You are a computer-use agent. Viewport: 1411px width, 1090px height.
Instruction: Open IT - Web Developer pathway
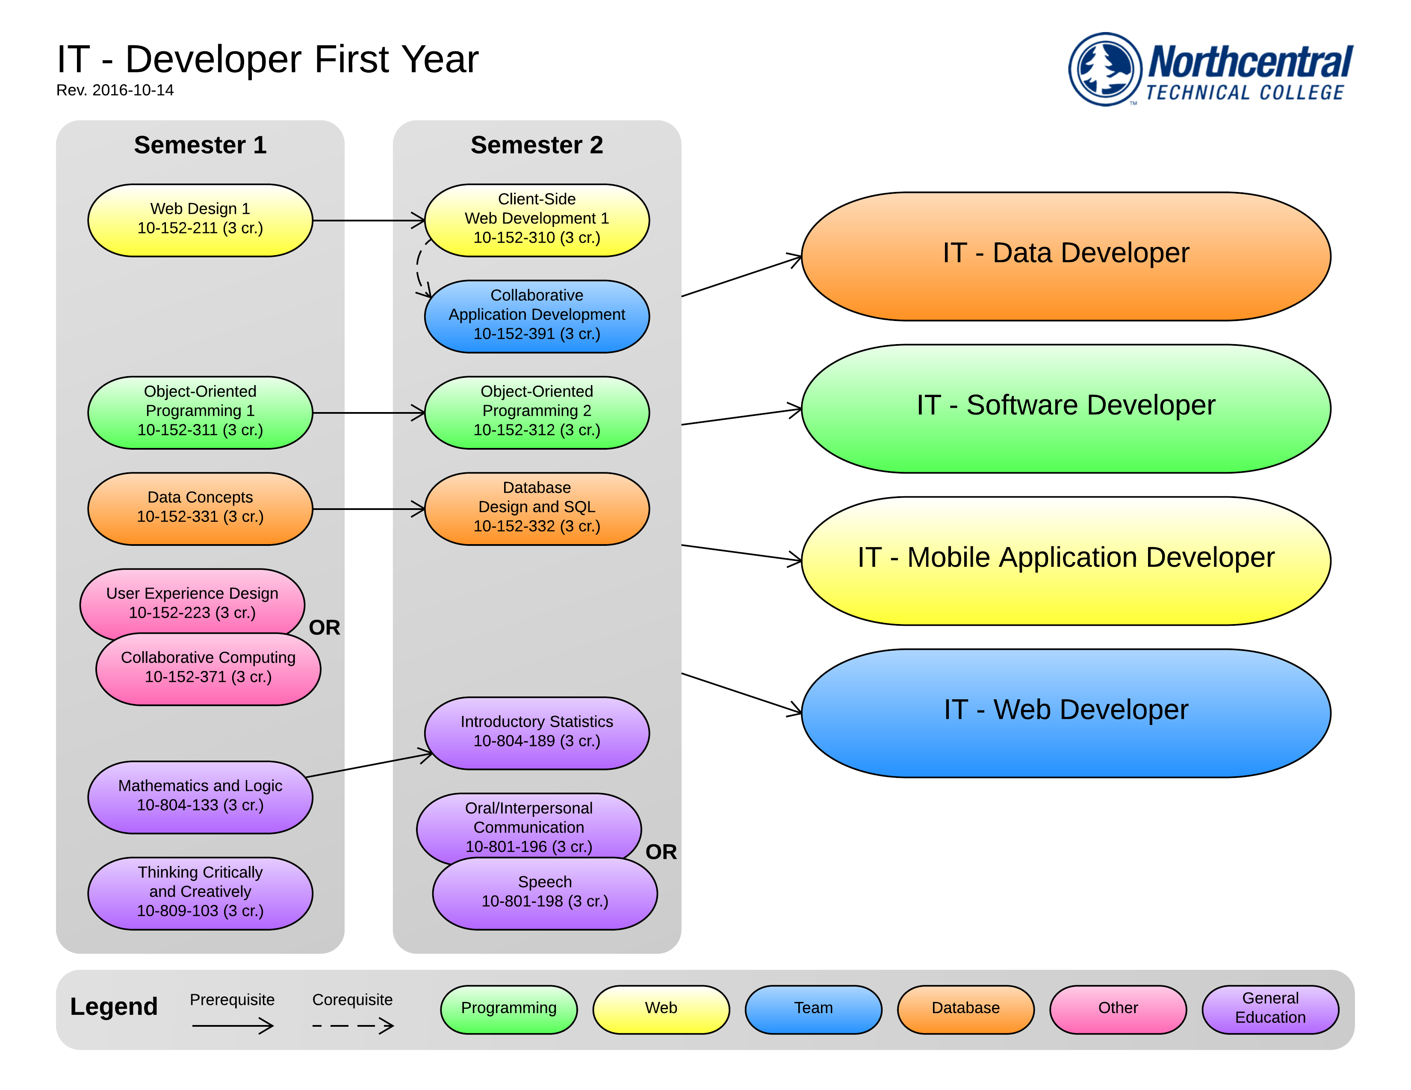point(1066,712)
